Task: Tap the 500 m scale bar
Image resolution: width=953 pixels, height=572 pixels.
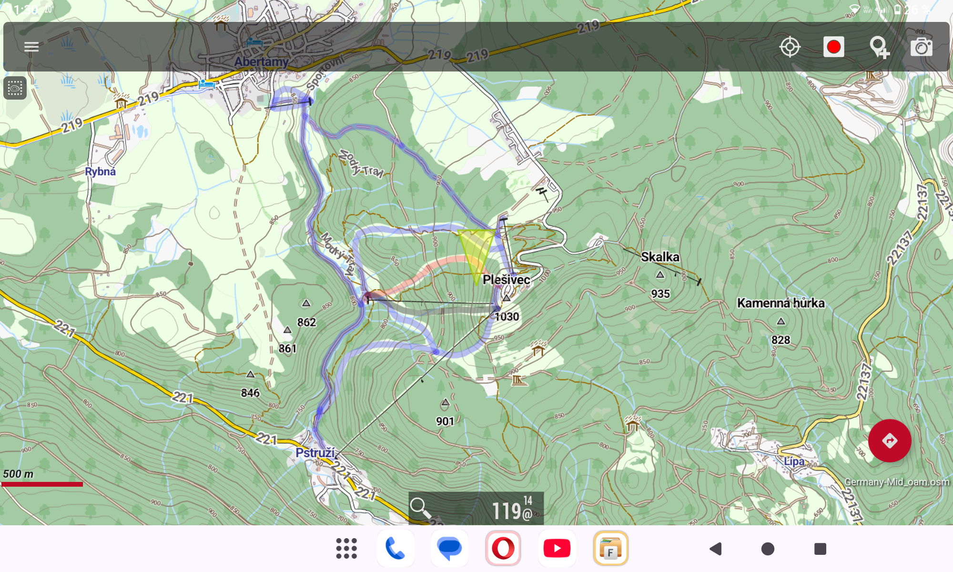Action: [x=42, y=484]
